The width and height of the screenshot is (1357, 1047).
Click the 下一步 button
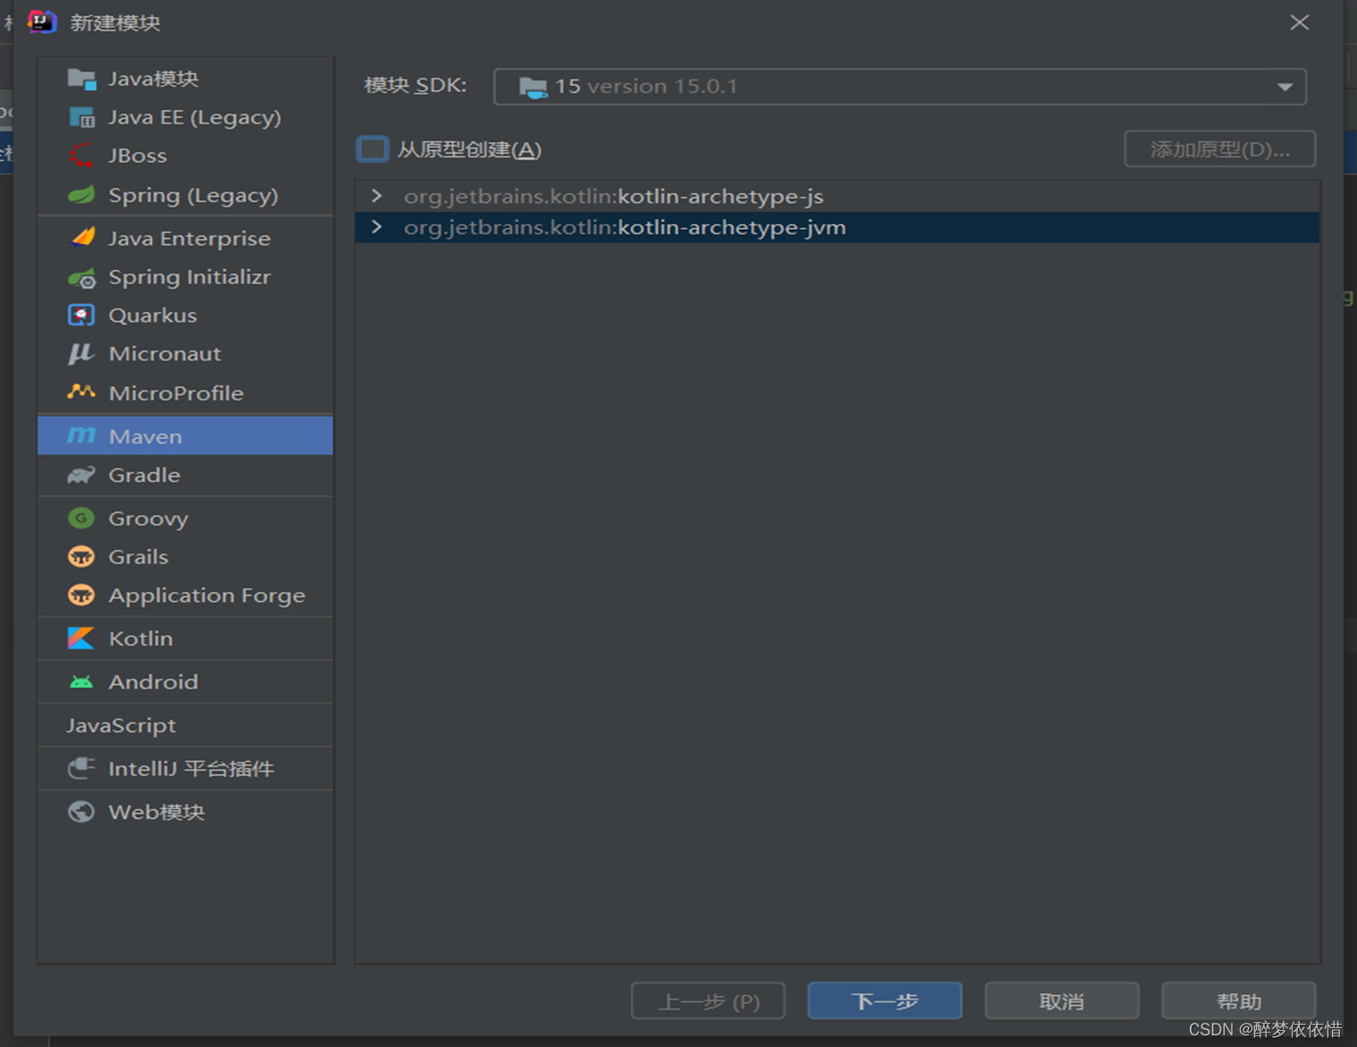click(885, 1001)
